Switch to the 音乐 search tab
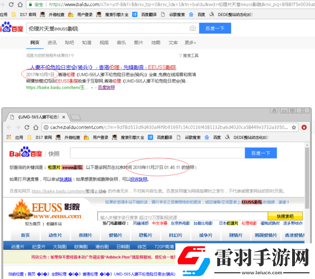The image size is (315, 279). point(121,42)
